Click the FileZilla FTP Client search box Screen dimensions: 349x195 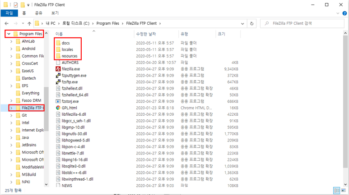[302, 23]
